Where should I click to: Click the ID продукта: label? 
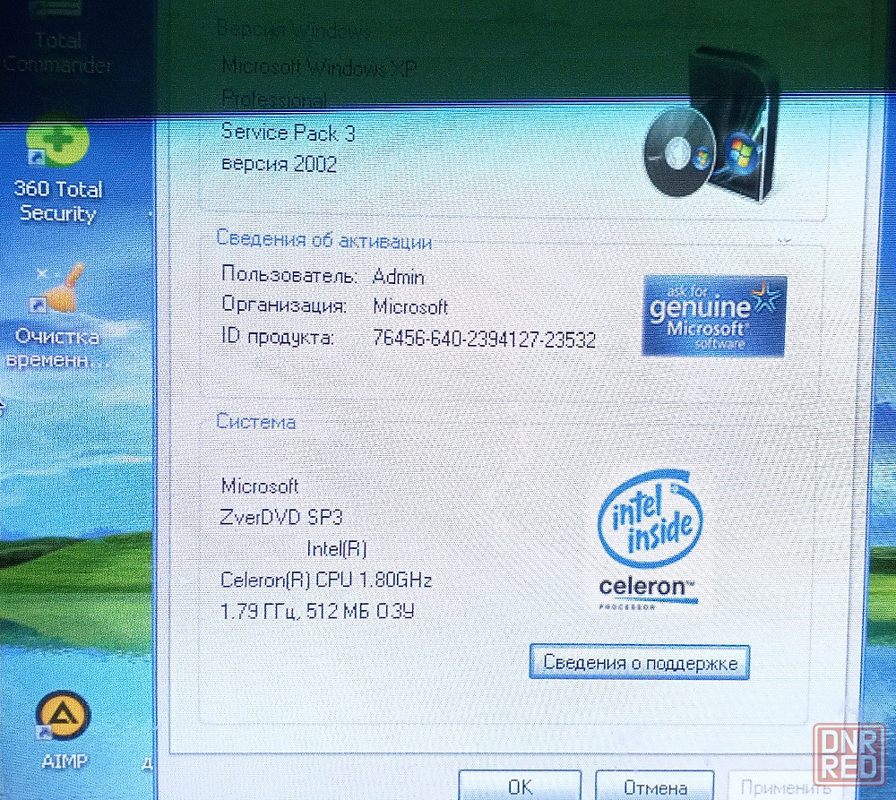click(277, 337)
